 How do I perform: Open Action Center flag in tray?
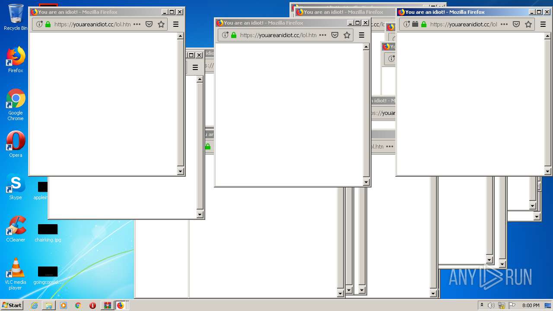click(x=512, y=305)
